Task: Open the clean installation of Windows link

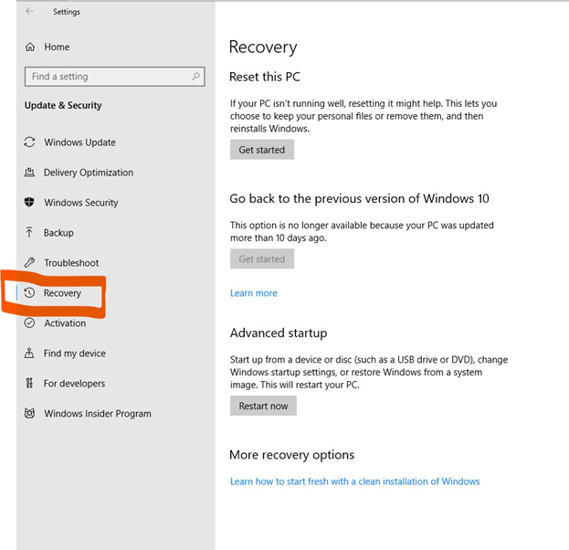Action: (355, 481)
